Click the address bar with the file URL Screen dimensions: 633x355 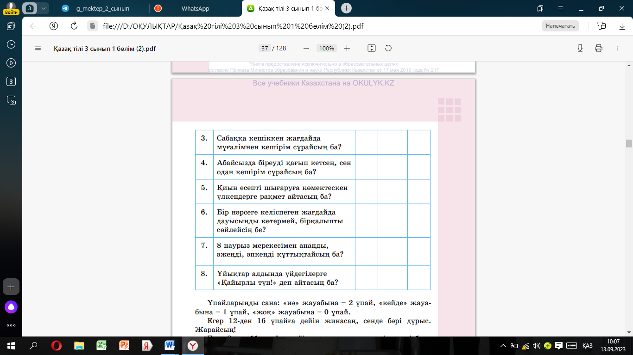[233, 26]
